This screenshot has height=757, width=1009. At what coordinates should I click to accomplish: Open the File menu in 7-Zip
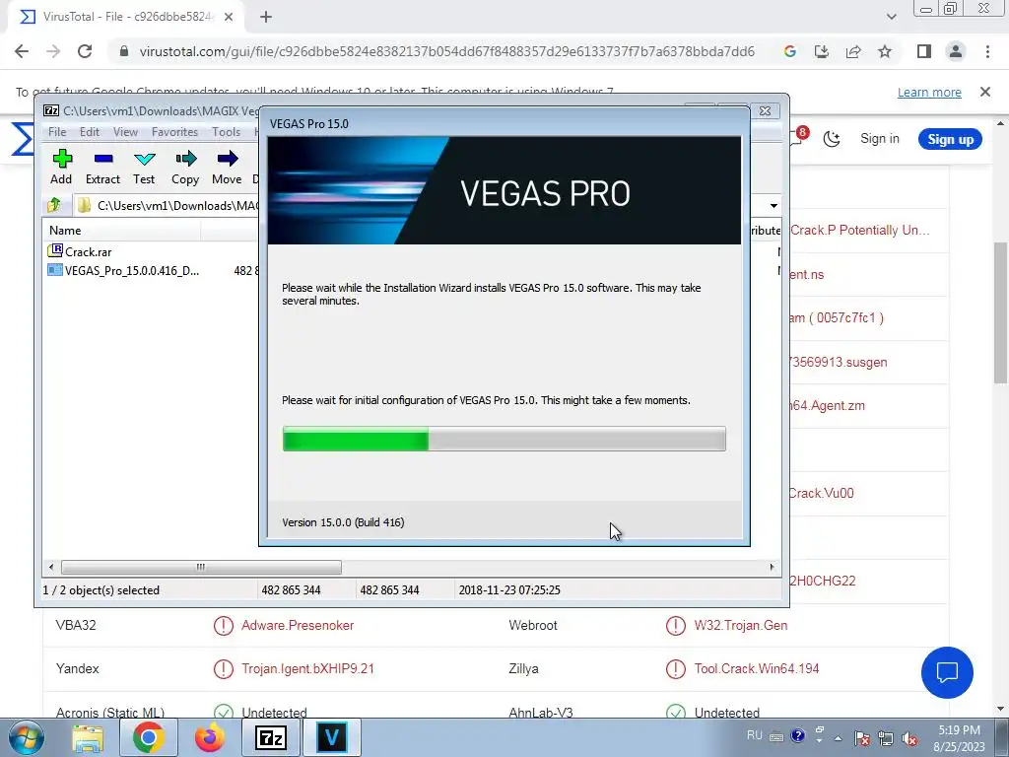[57, 132]
